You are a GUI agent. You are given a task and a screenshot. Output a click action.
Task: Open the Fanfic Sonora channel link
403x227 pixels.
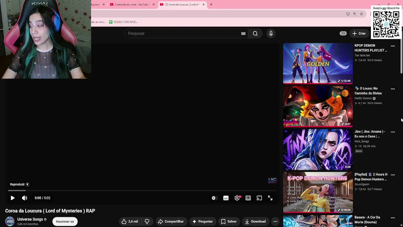pyautogui.click(x=363, y=98)
